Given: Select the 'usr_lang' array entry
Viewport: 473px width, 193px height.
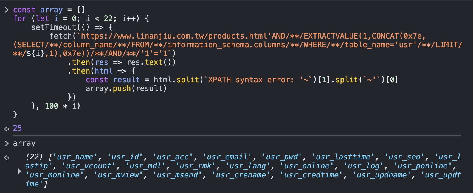Looking at the screenshot, I should (x=248, y=166).
